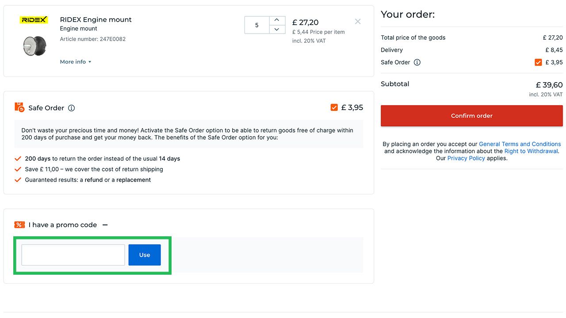Click the Safe Order shield box icon
Screen dimensions: 566x318
19,107
